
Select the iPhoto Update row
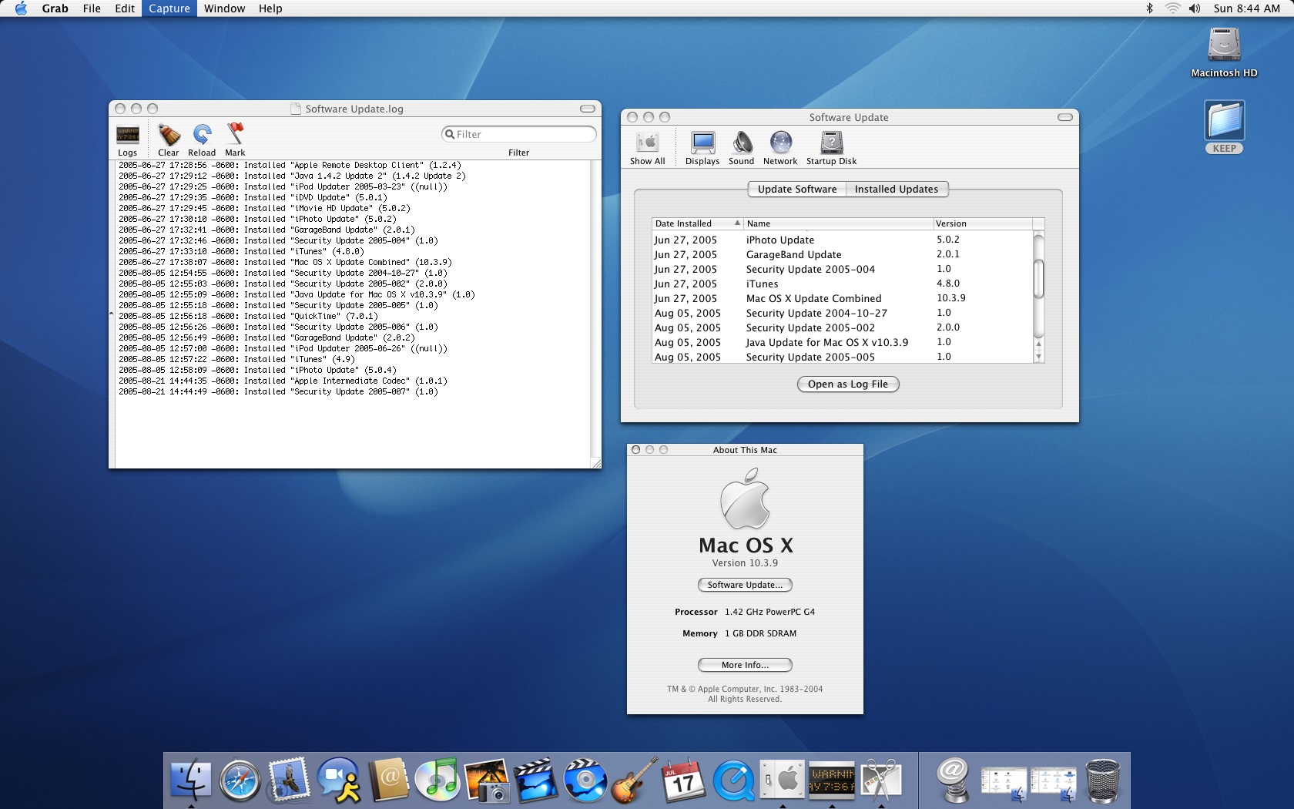pyautogui.click(x=842, y=240)
